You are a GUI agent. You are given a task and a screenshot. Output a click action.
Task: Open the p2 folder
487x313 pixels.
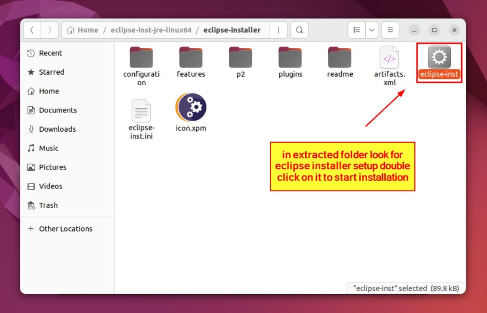(241, 59)
